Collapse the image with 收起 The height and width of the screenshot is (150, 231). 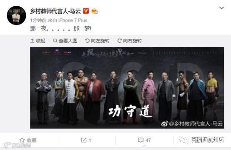(38, 41)
